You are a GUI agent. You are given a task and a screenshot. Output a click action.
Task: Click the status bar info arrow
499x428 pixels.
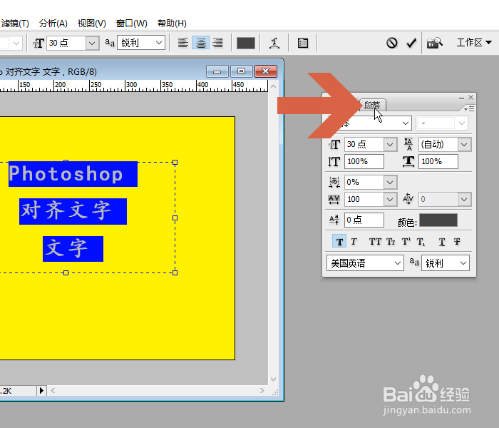pos(41,390)
